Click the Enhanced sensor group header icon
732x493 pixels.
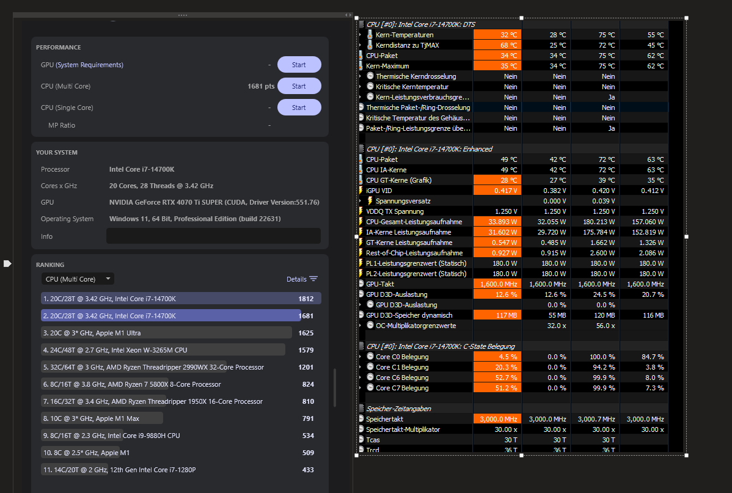point(361,149)
